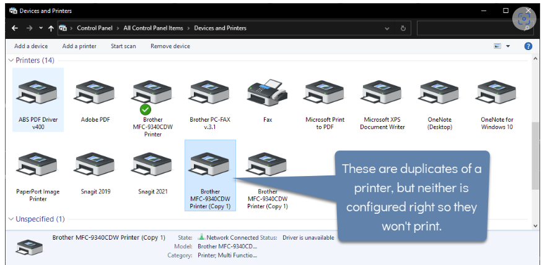
Task: Click Start scan command
Action: click(x=123, y=46)
